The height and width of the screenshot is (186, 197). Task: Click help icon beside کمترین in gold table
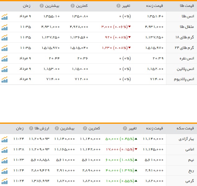point(72,6)
